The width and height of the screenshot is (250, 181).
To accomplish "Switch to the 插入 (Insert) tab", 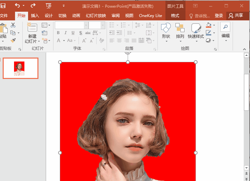I will click(x=35, y=16).
